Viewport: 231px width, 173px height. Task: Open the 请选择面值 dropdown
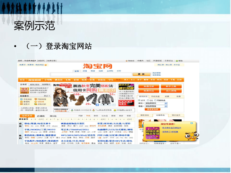tap(156, 106)
